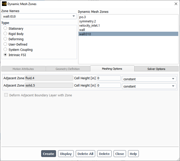Open the constant dropdown for solid.5 row

[149, 86]
